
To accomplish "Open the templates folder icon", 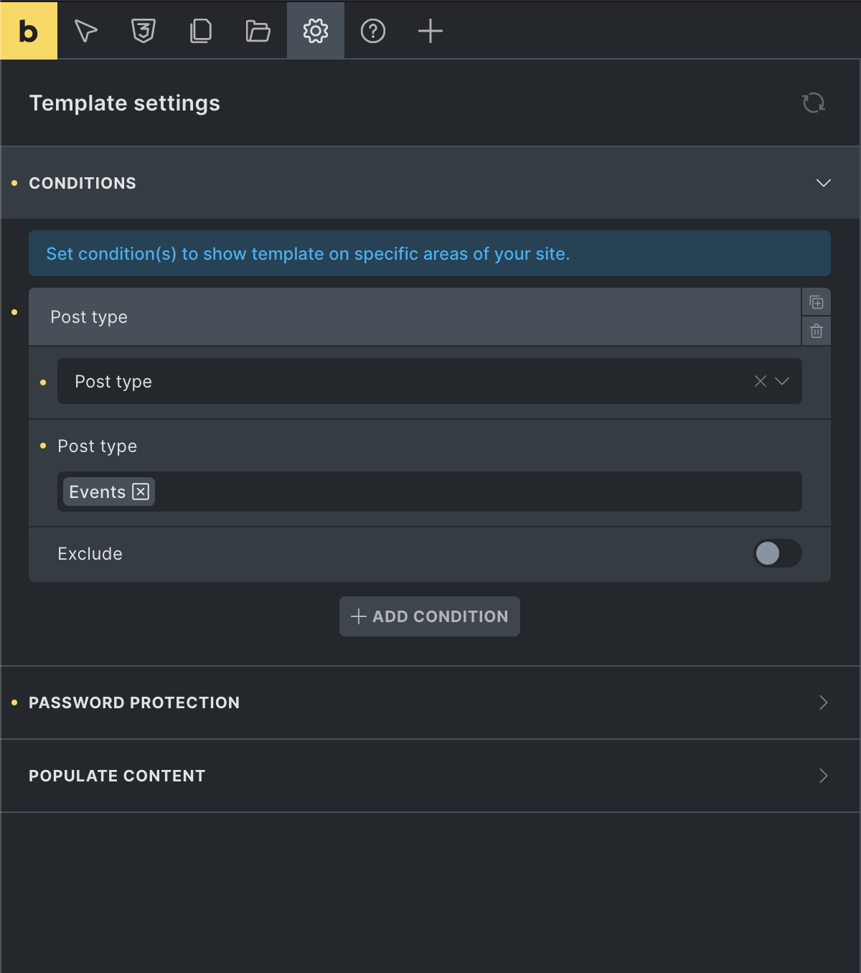I will pos(258,31).
